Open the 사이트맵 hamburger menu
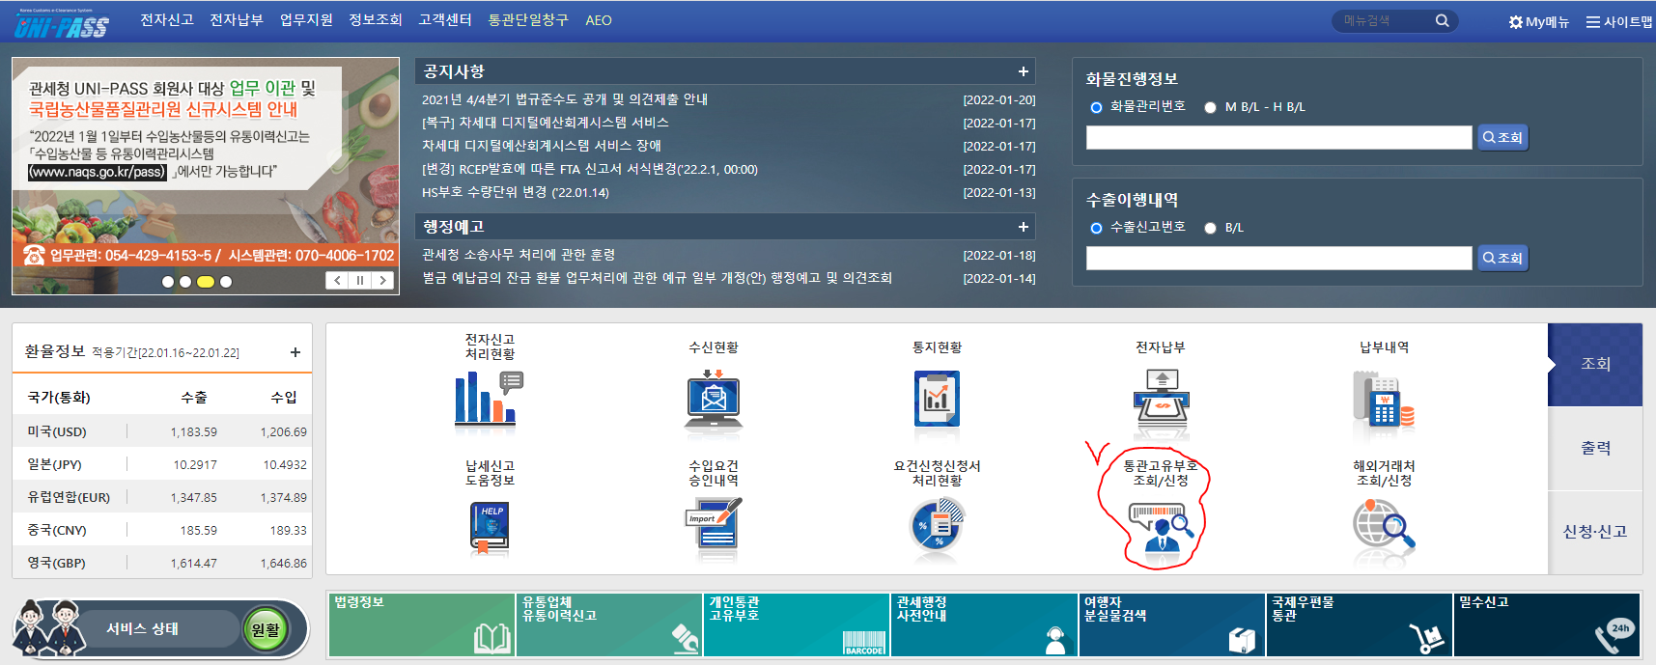 click(1619, 21)
